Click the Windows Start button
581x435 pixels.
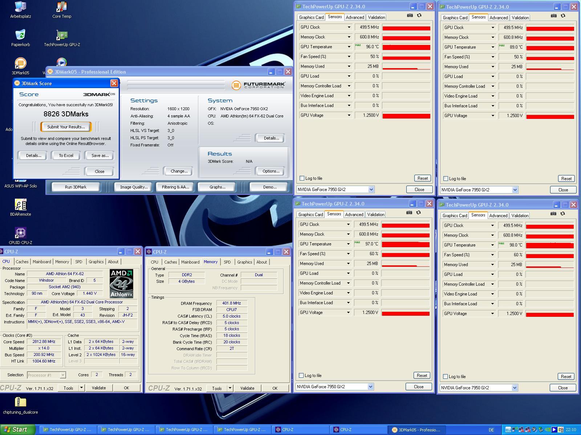pos(18,430)
